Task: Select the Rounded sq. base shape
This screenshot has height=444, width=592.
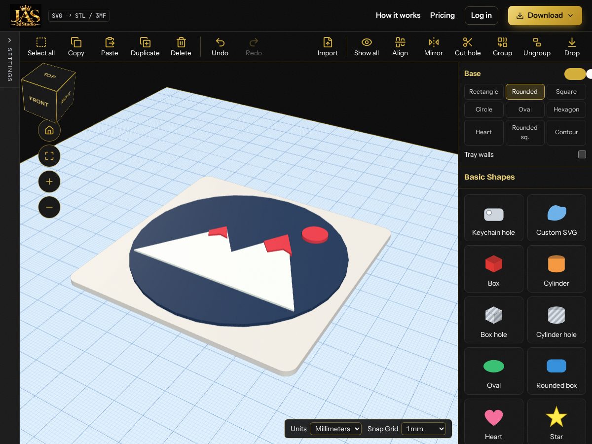Action: pyautogui.click(x=525, y=132)
